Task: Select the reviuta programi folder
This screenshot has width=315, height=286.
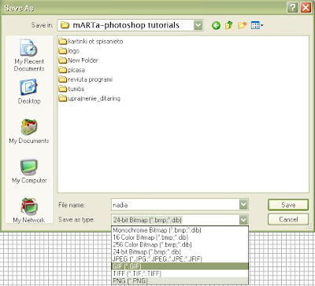Action: [86, 79]
